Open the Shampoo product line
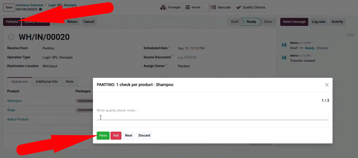The width and height of the screenshot is (358, 158). (14, 101)
